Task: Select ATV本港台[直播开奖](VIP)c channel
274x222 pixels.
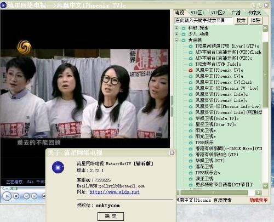Action: (224, 58)
